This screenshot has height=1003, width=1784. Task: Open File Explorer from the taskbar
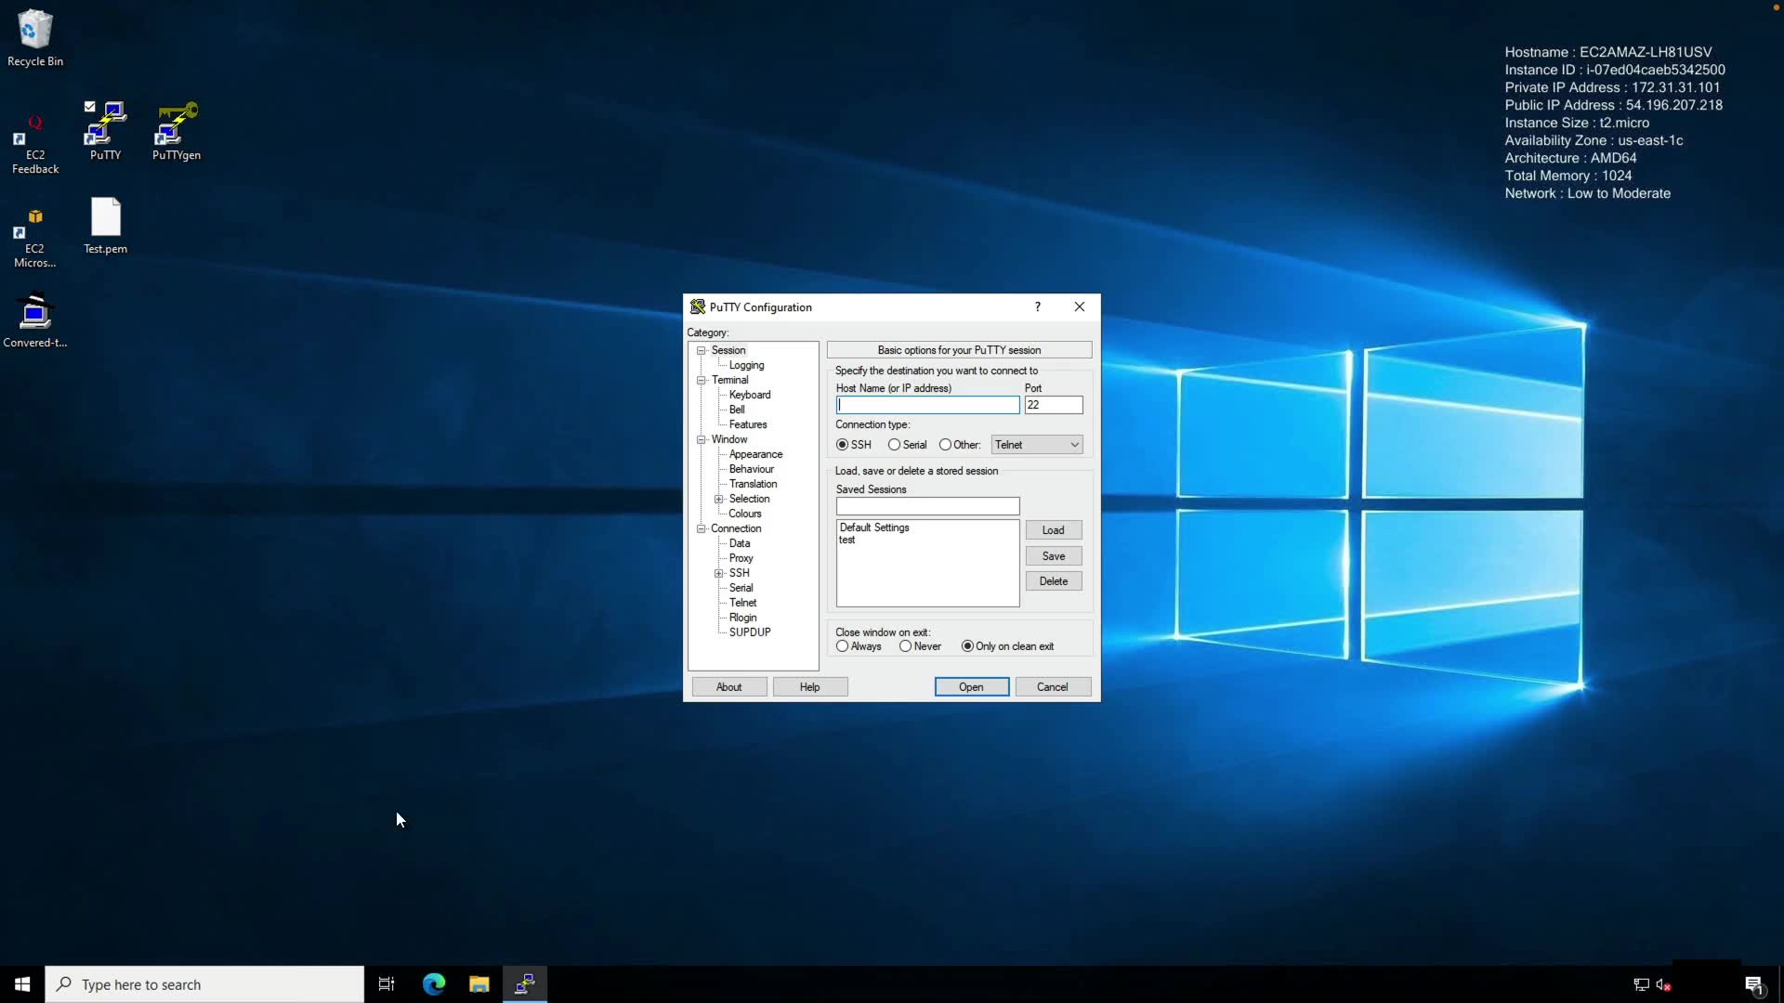pos(479,984)
